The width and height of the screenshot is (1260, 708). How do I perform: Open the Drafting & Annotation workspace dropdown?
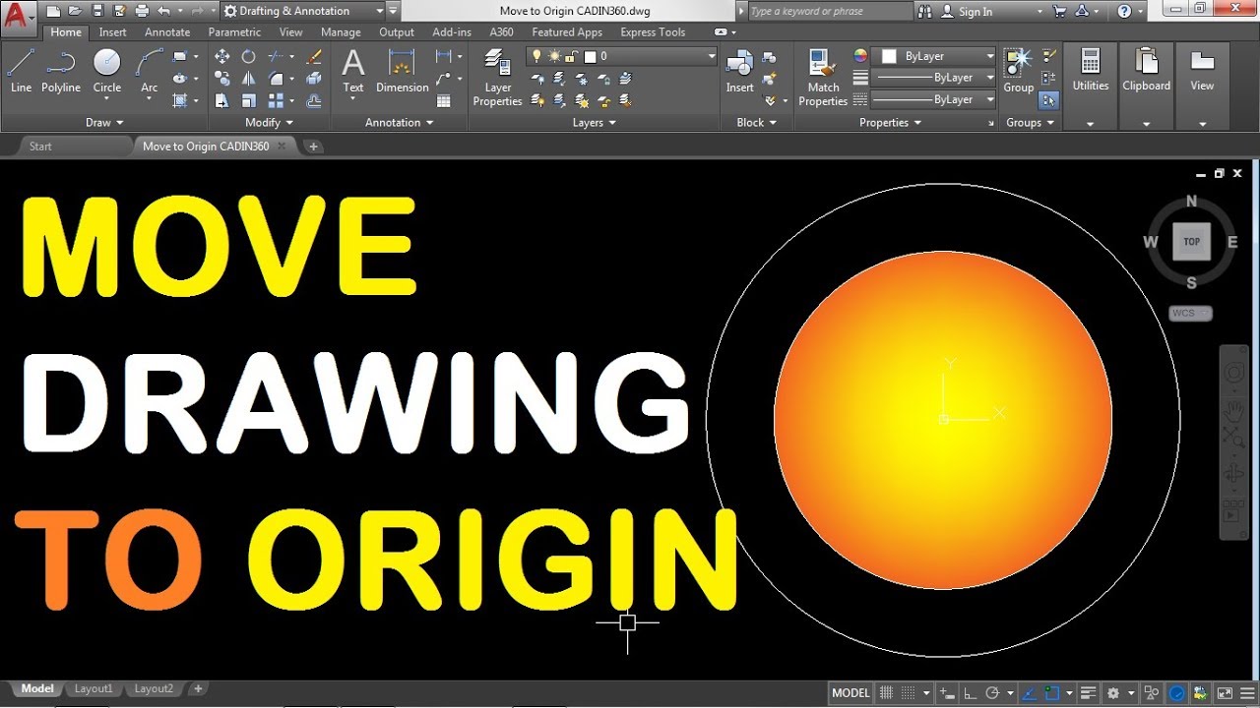pyautogui.click(x=301, y=11)
